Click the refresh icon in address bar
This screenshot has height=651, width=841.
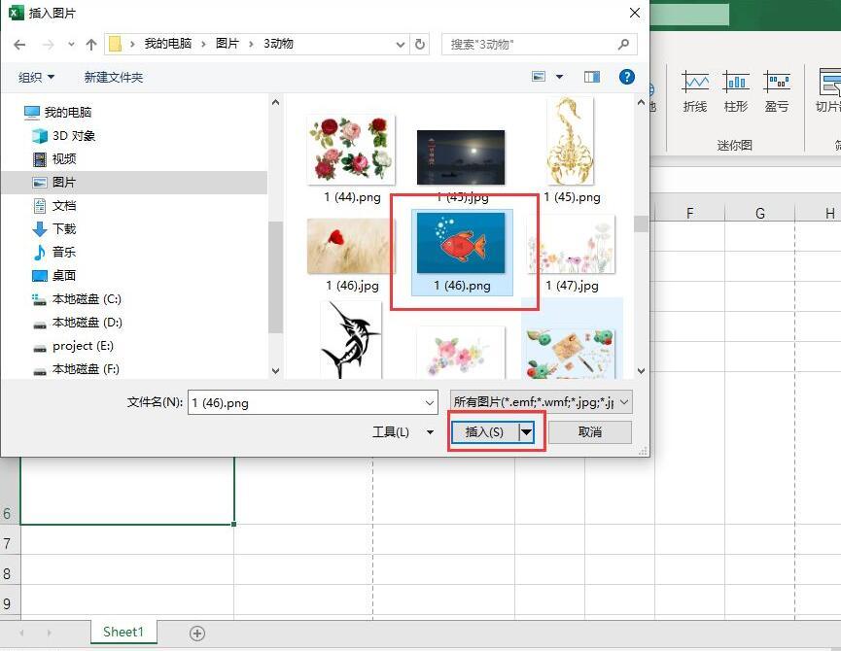pyautogui.click(x=420, y=44)
